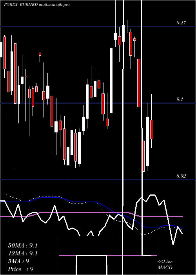Click the 5MA : 9 reading
The image size is (196, 275).
[18, 261]
